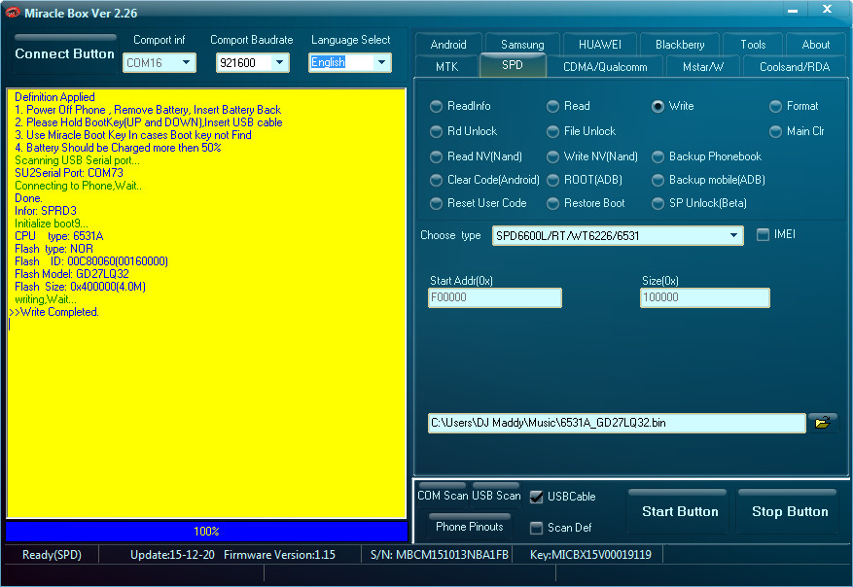
Task: Click the 100% progress bar
Action: point(207,531)
